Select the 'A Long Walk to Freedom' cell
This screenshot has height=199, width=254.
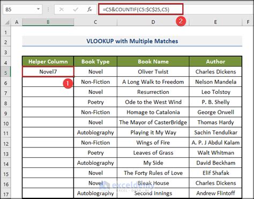tap(153, 82)
